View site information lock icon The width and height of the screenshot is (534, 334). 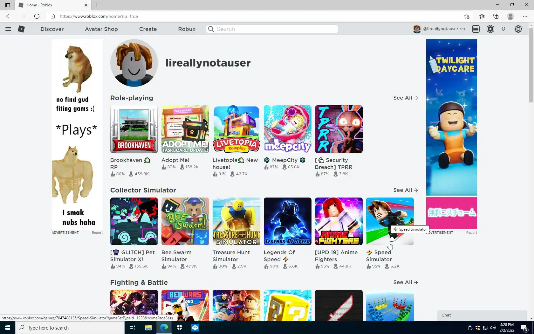53,16
